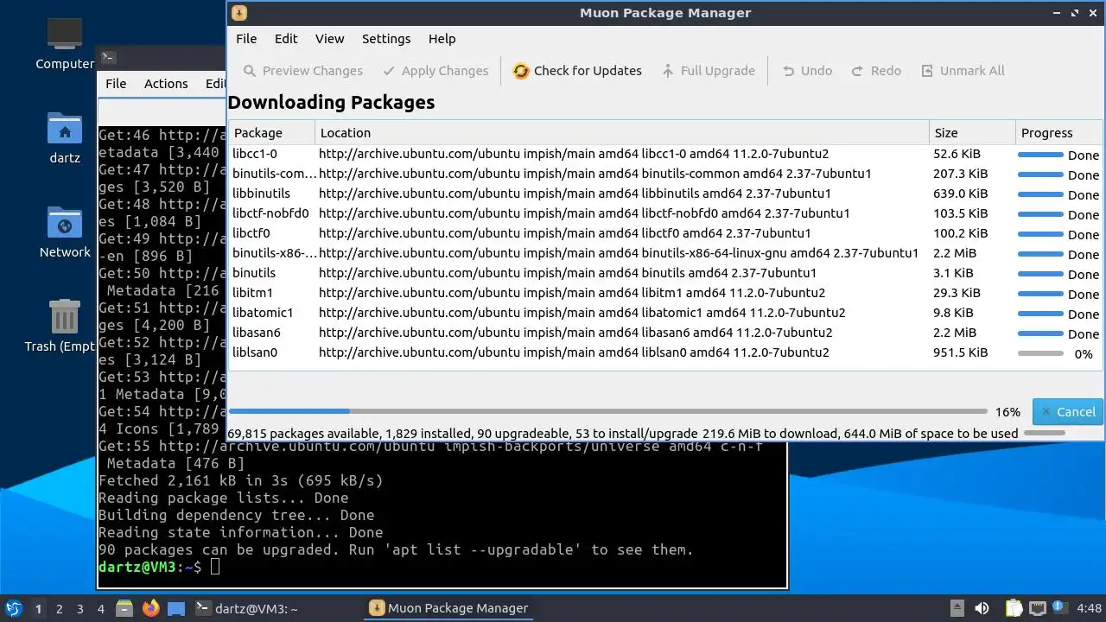
Task: Click the Full Upgrade toolbar icon
Action: pyautogui.click(x=668, y=71)
